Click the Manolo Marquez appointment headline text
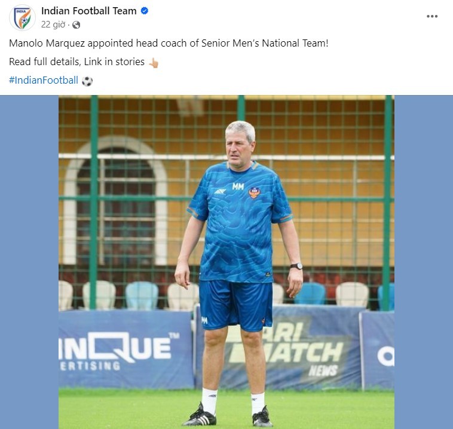The image size is (453, 429). click(169, 44)
